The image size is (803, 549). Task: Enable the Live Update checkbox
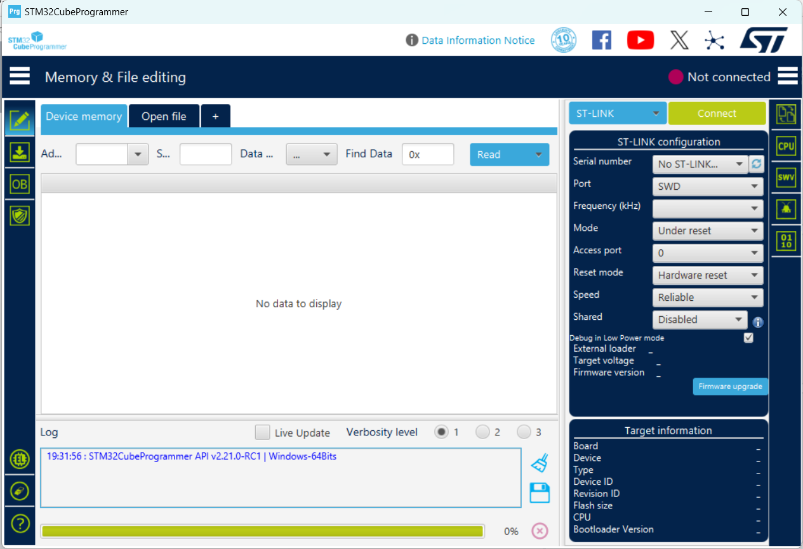[x=262, y=432]
